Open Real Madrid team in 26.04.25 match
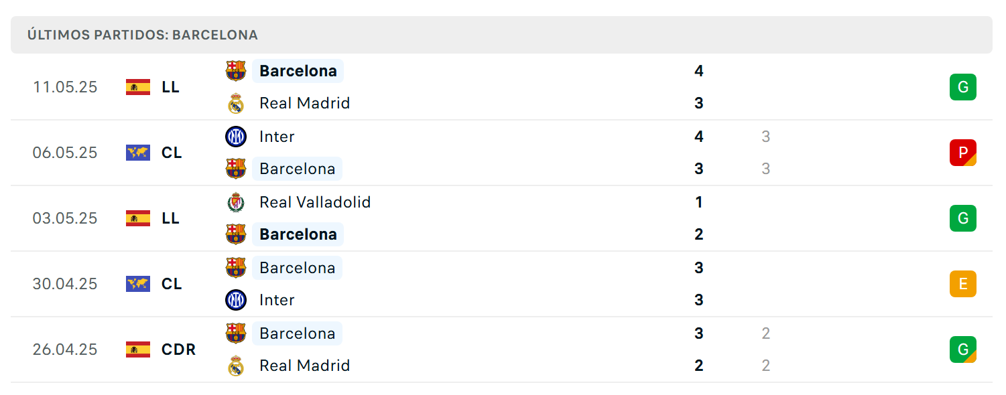The height and width of the screenshot is (395, 1006). point(305,366)
